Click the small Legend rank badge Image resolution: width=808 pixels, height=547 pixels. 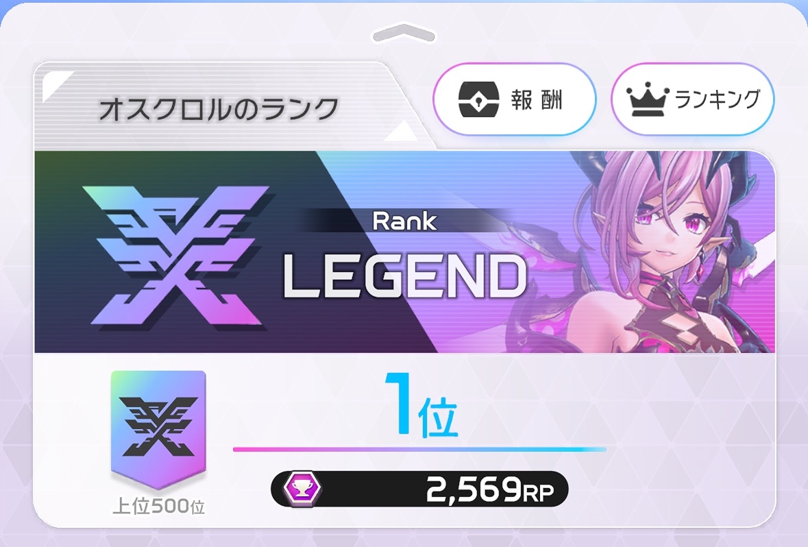158,429
